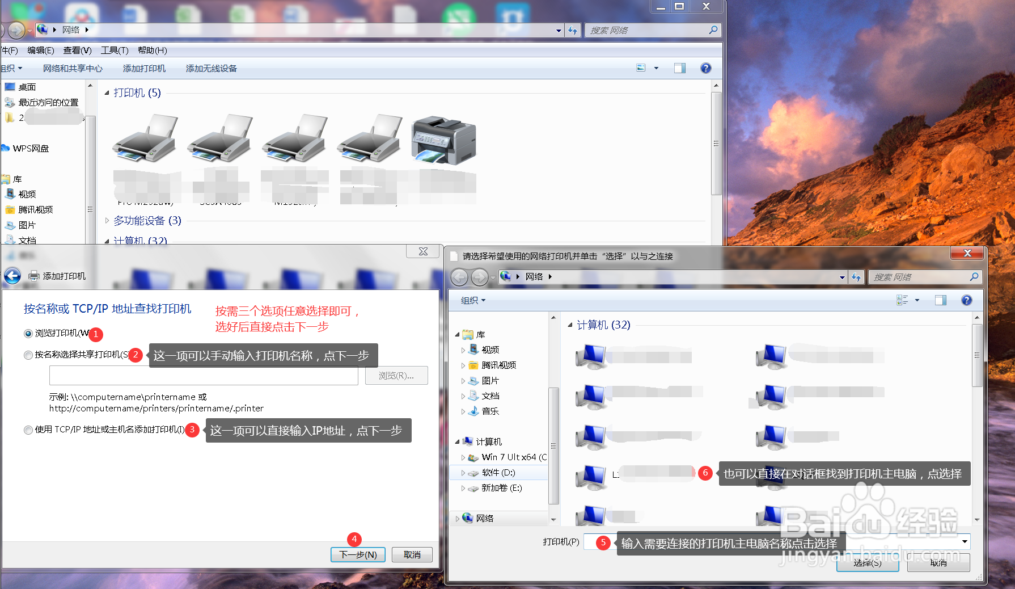Select the 浏览打印机 radio option
1015x589 pixels.
(28, 334)
